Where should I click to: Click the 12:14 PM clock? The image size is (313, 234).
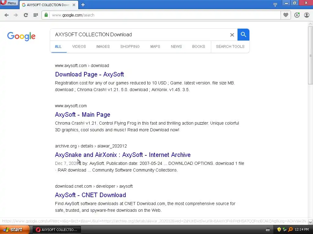[302, 230]
